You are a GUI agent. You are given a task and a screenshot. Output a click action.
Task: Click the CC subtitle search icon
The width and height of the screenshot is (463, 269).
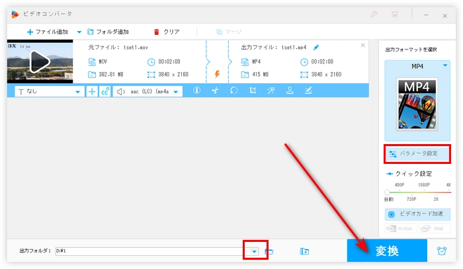coord(105,91)
